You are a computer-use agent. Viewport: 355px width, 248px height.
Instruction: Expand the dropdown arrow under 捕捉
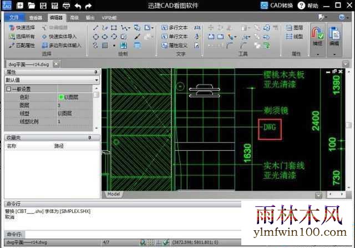pyautogui.click(x=318, y=54)
